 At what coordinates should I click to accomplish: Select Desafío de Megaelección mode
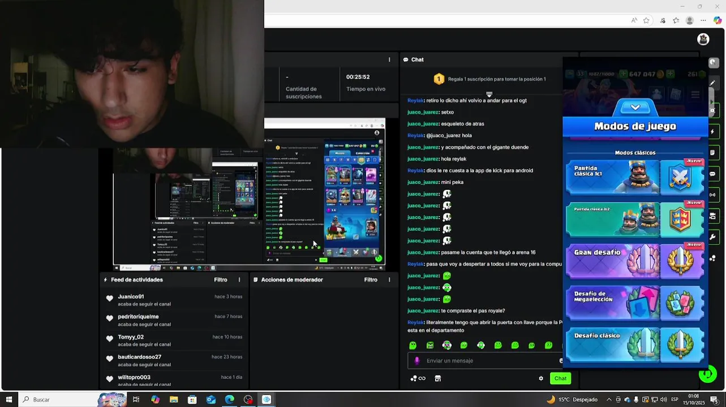click(x=635, y=303)
